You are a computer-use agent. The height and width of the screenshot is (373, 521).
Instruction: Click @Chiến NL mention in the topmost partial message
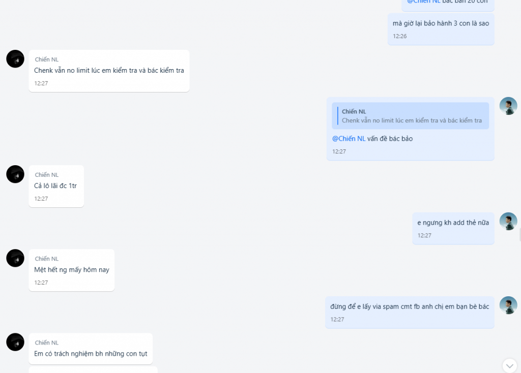pos(424,2)
